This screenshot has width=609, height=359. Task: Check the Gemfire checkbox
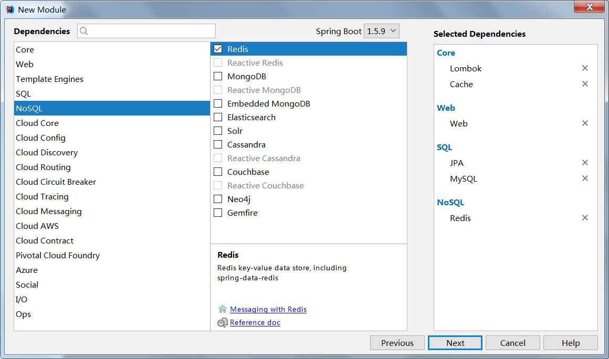pos(218,213)
